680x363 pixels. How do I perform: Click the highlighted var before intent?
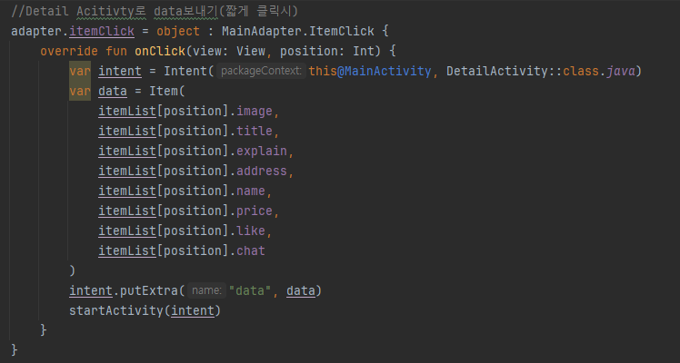[x=80, y=71]
